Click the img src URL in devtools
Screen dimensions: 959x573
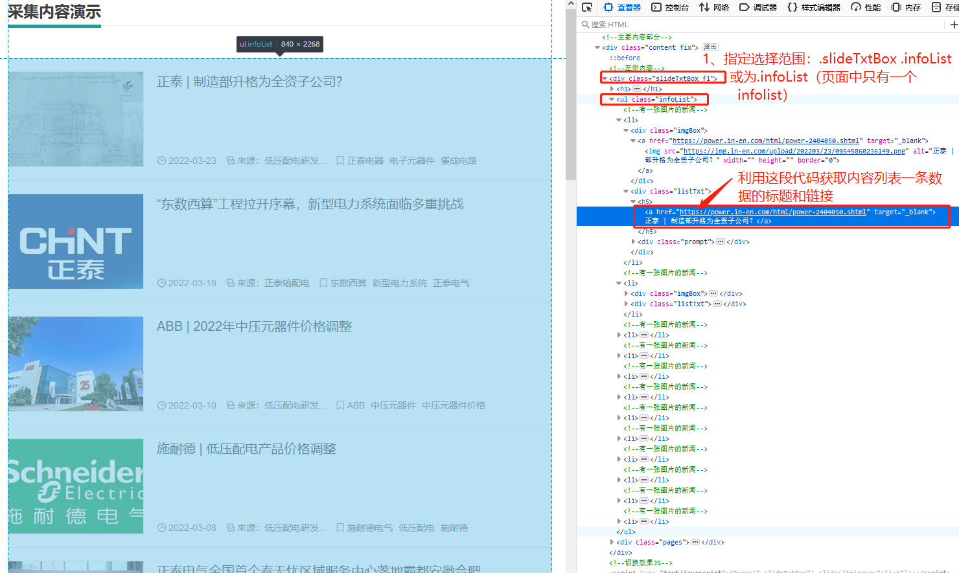point(794,151)
